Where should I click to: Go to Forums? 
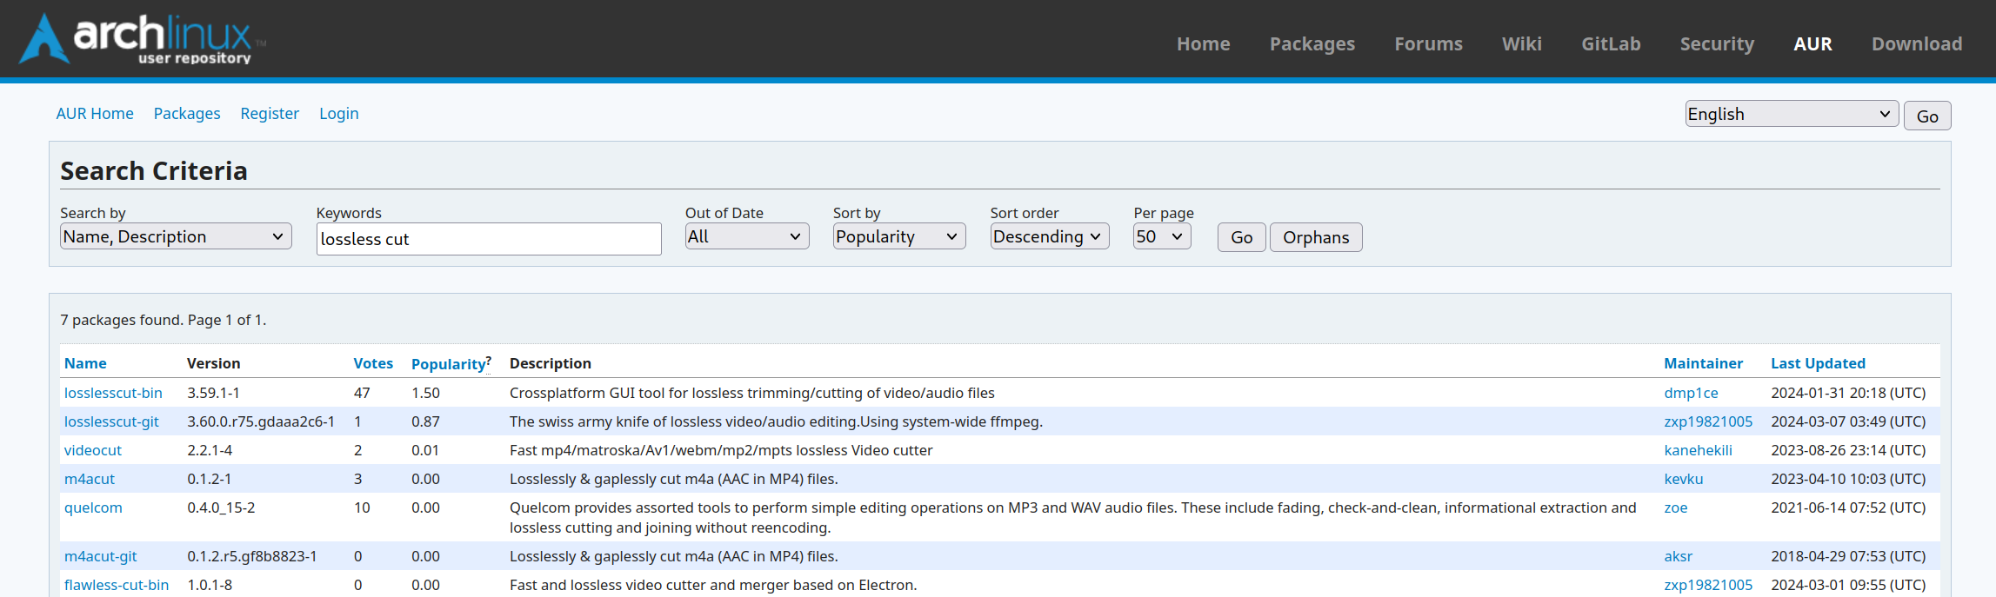point(1428,43)
